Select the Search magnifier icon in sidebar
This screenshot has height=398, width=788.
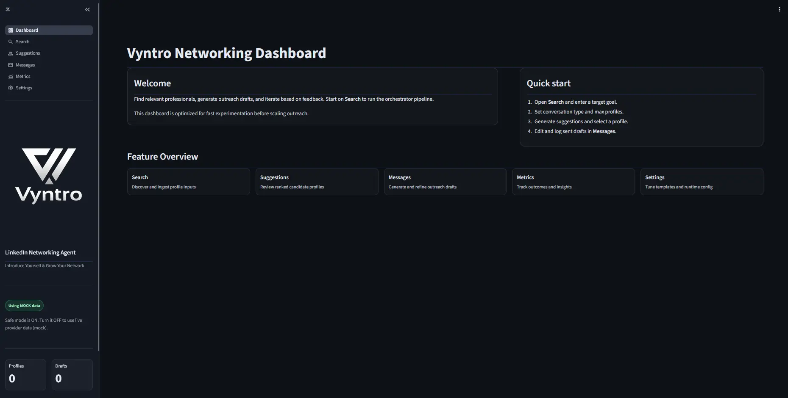pyautogui.click(x=11, y=42)
